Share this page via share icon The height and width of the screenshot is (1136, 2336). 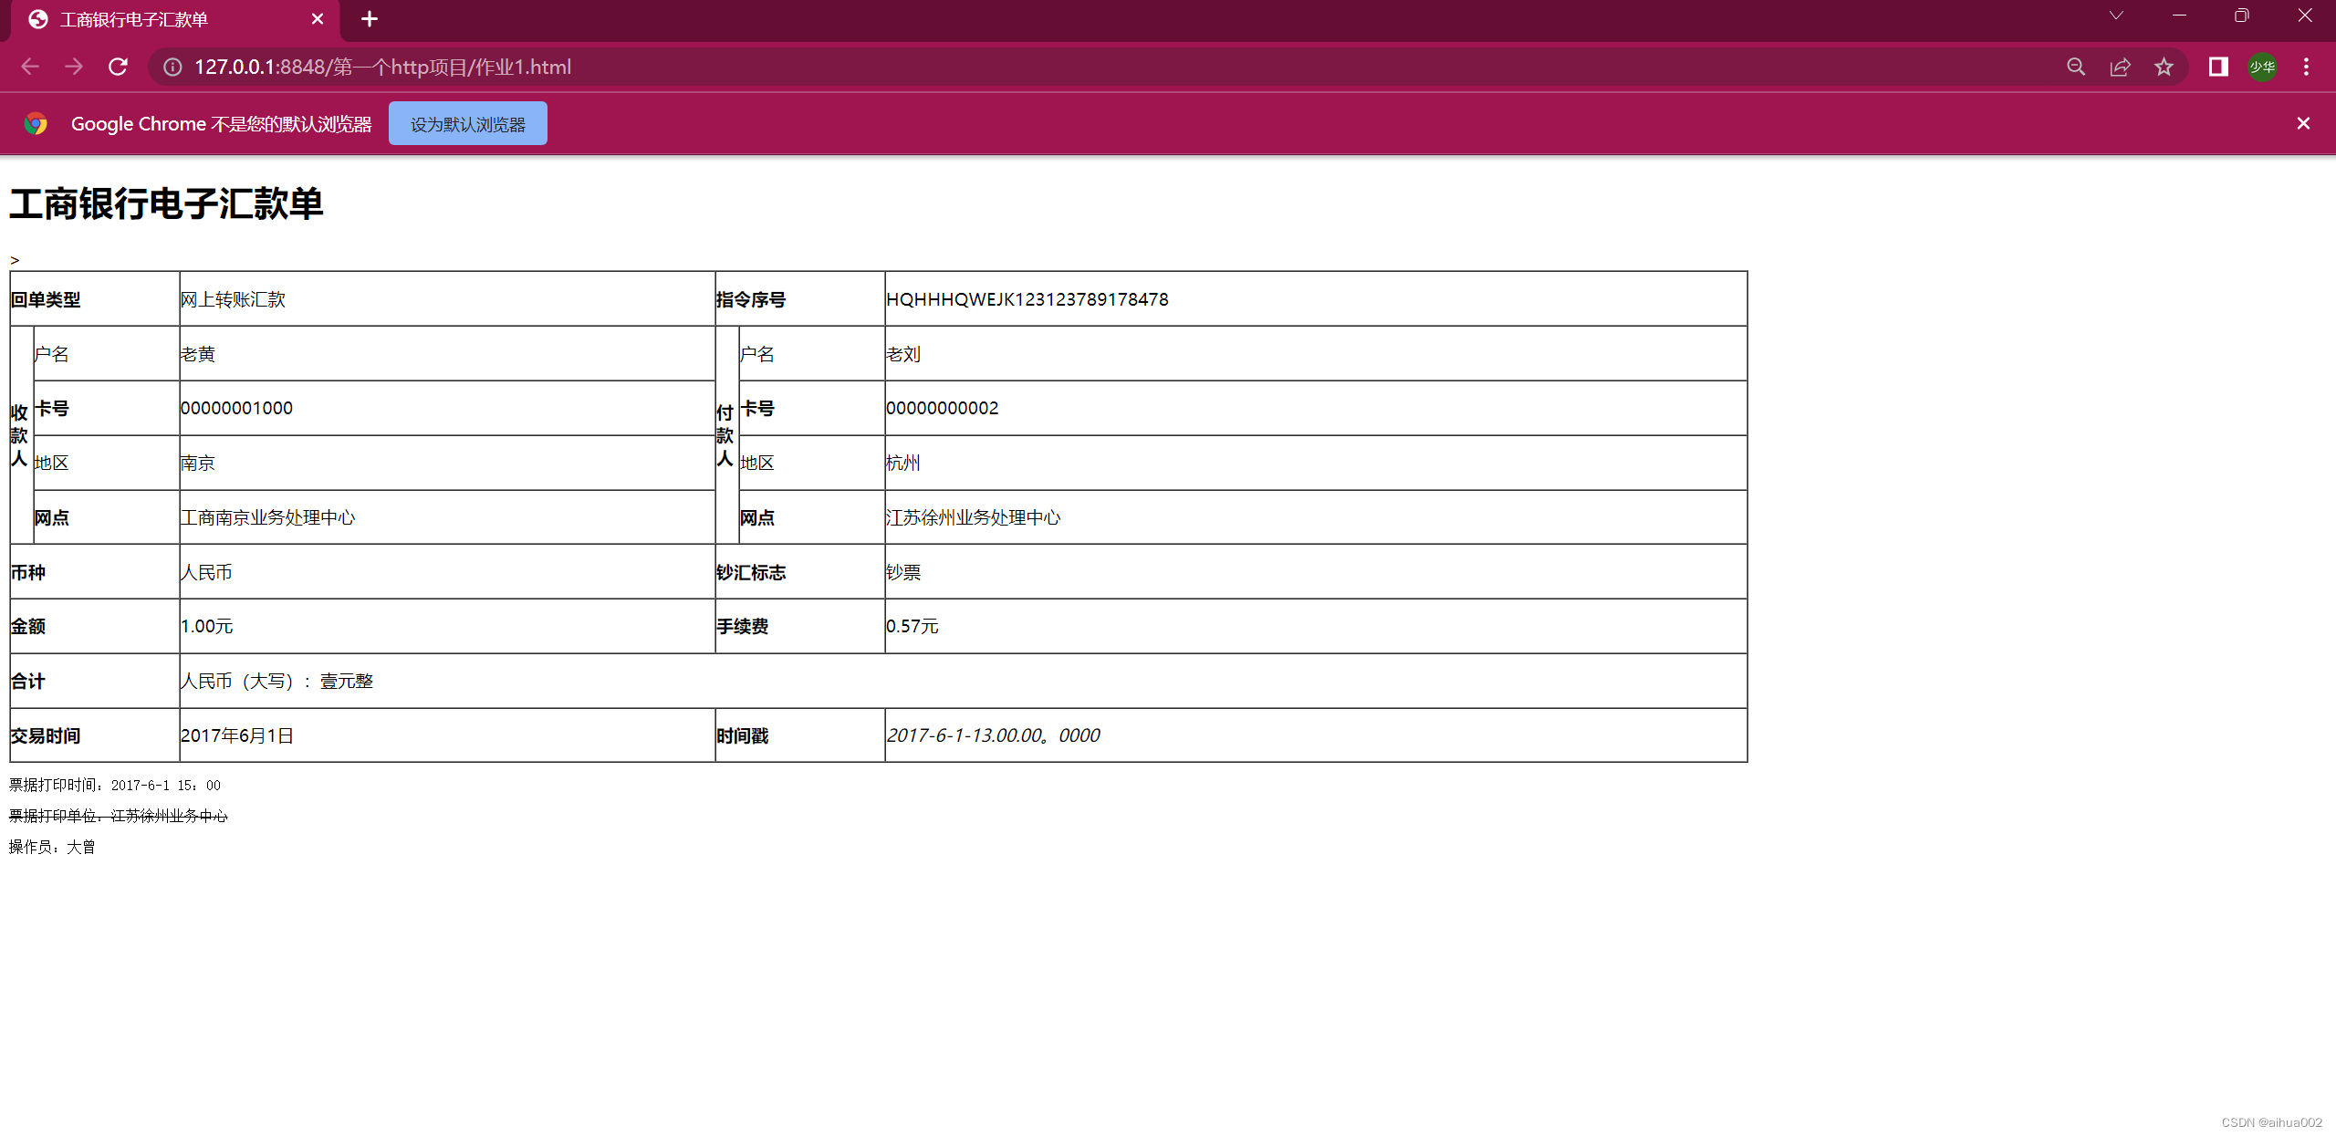2120,67
